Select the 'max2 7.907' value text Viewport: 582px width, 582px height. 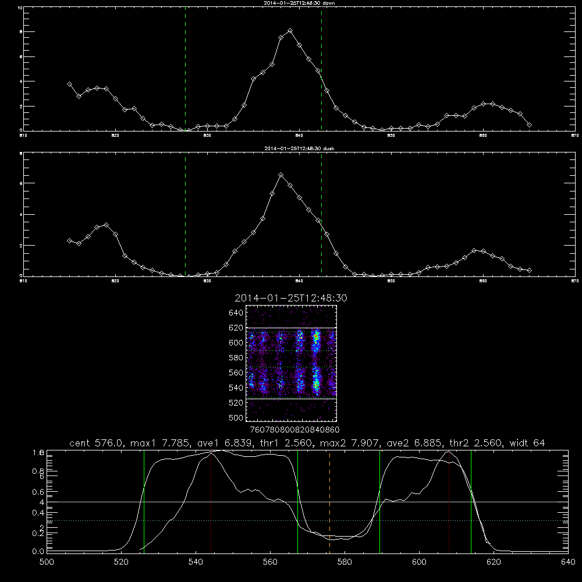pyautogui.click(x=349, y=443)
